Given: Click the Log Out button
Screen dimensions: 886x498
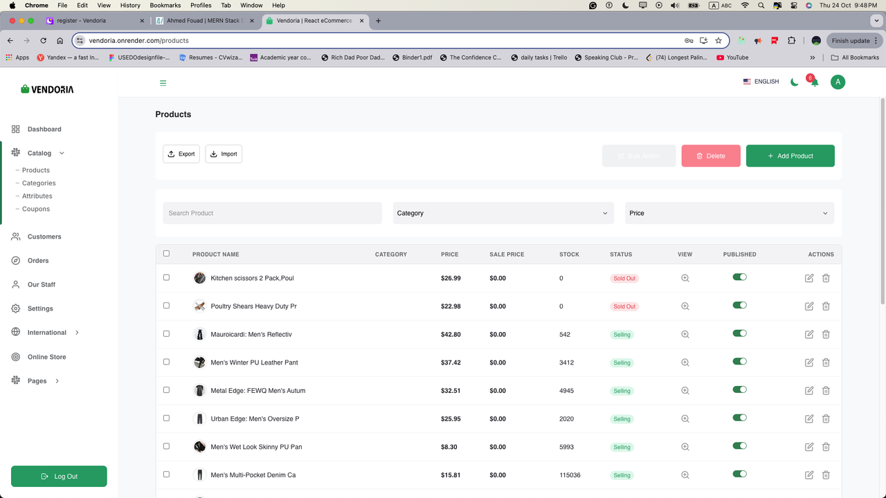Looking at the screenshot, I should point(59,477).
